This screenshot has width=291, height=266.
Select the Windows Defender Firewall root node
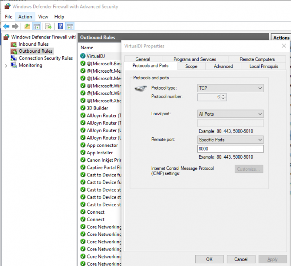coord(43,37)
